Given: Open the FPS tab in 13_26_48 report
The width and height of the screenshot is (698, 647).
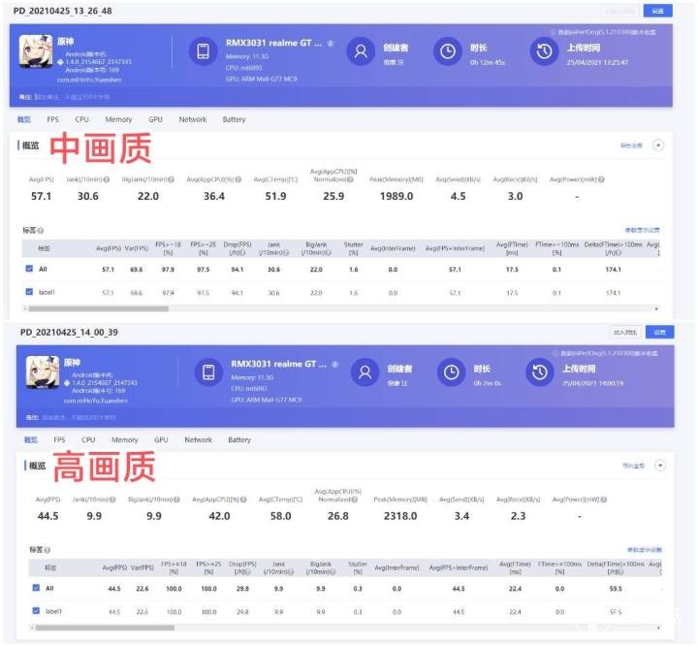Looking at the screenshot, I should tap(52, 119).
